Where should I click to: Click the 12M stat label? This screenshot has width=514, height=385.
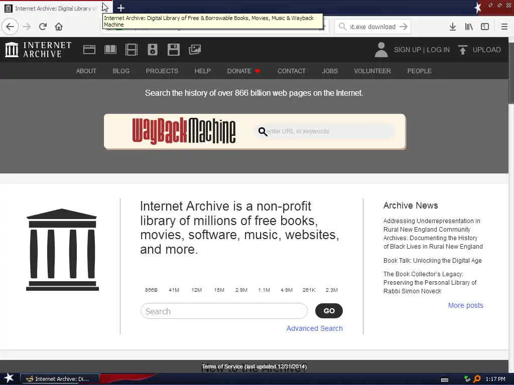point(196,290)
